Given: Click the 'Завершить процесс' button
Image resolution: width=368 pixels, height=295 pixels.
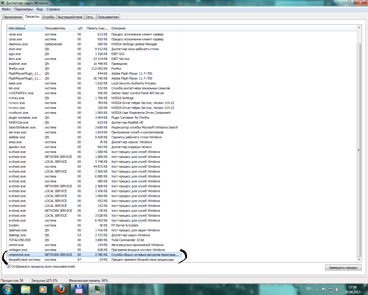Looking at the screenshot, I should [343, 268].
